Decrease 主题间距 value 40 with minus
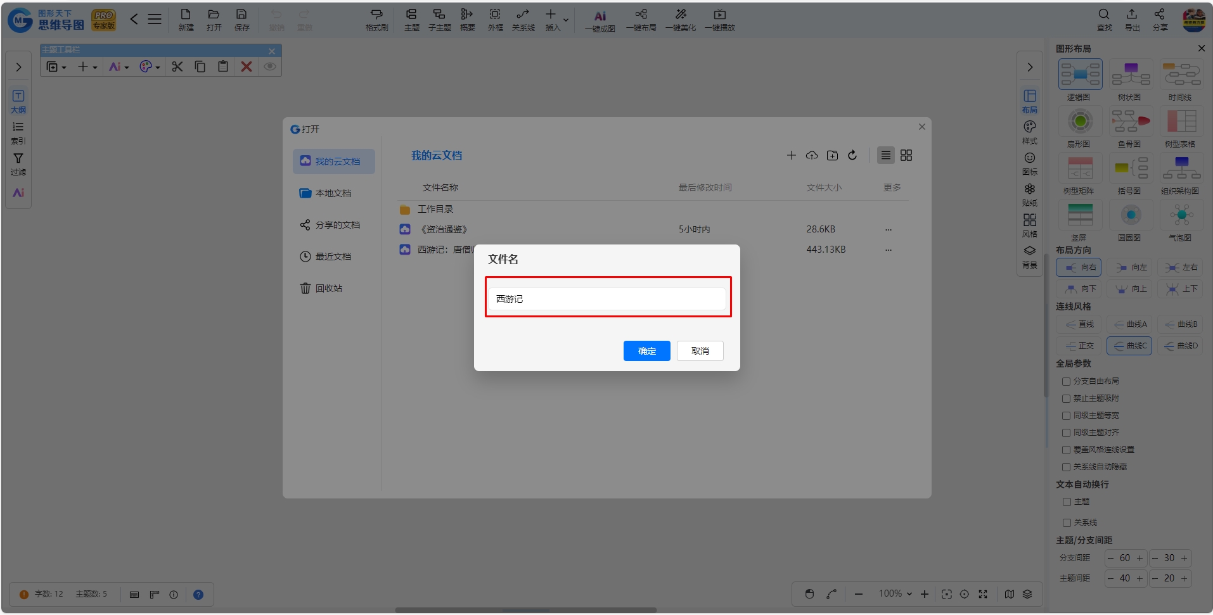 click(1111, 578)
